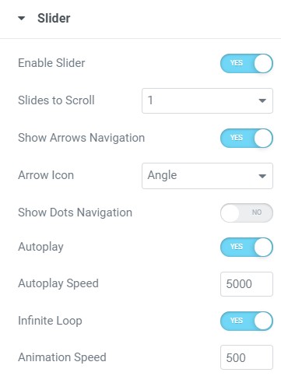Turn off the Autoplay toggle
Screen dimensions: 281x383
[x=247, y=247]
